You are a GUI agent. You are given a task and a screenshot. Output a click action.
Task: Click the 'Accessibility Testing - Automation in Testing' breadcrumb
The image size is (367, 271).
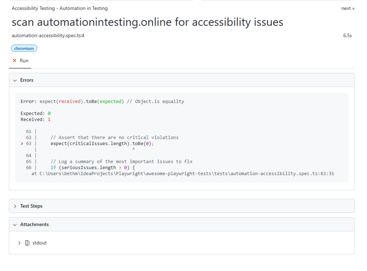pyautogui.click(x=59, y=8)
